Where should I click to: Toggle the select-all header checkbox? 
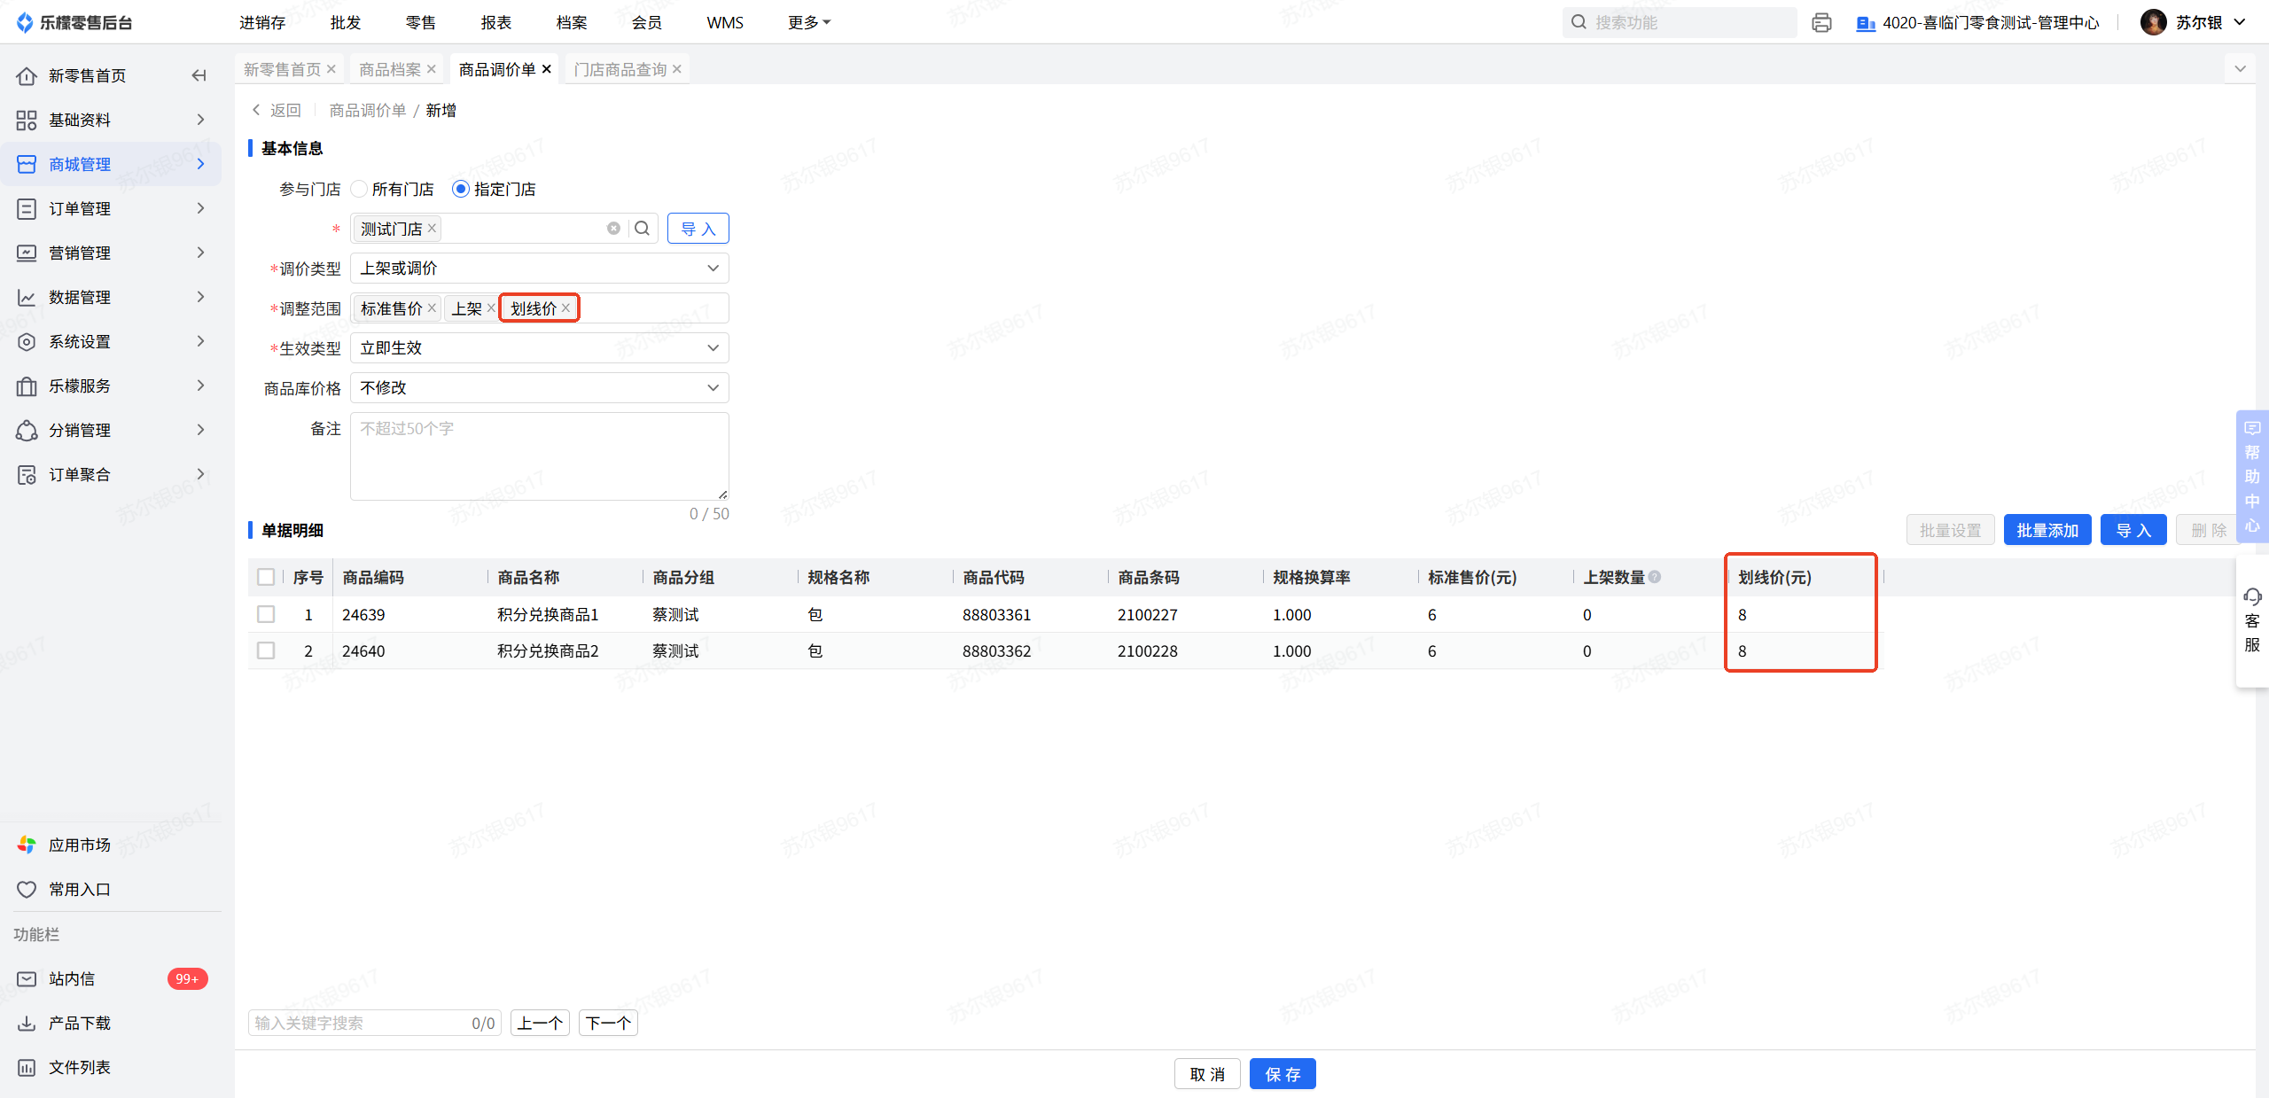pyautogui.click(x=266, y=577)
